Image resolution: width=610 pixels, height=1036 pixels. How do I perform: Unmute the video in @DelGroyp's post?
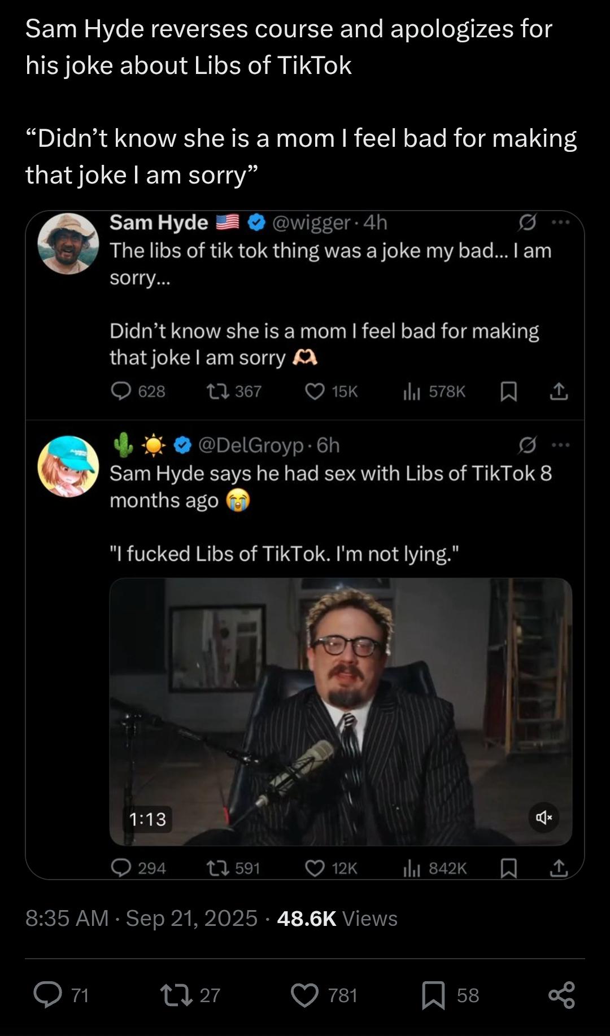[x=543, y=817]
